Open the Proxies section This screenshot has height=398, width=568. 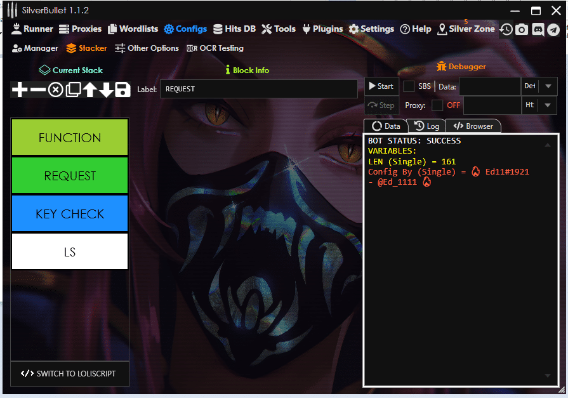[x=80, y=29]
